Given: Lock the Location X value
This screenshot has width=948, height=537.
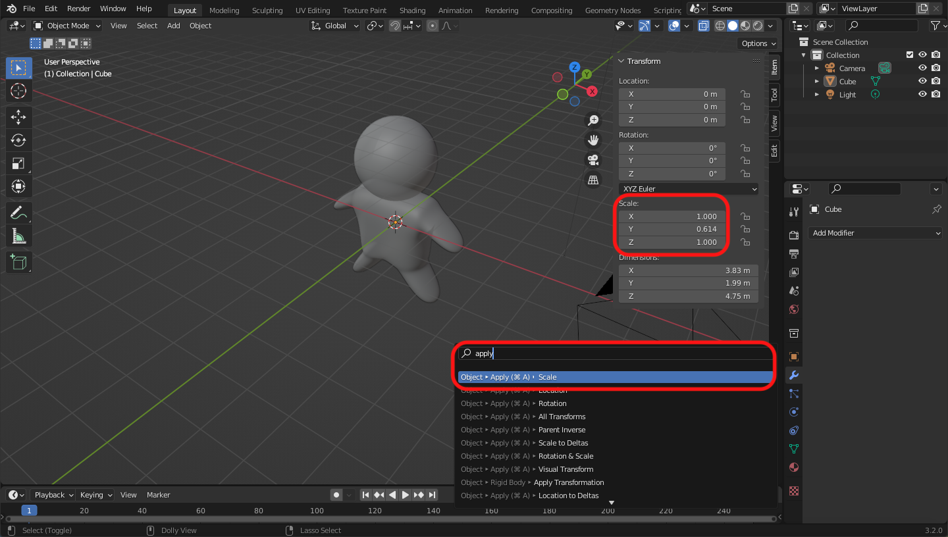Looking at the screenshot, I should pyautogui.click(x=745, y=94).
